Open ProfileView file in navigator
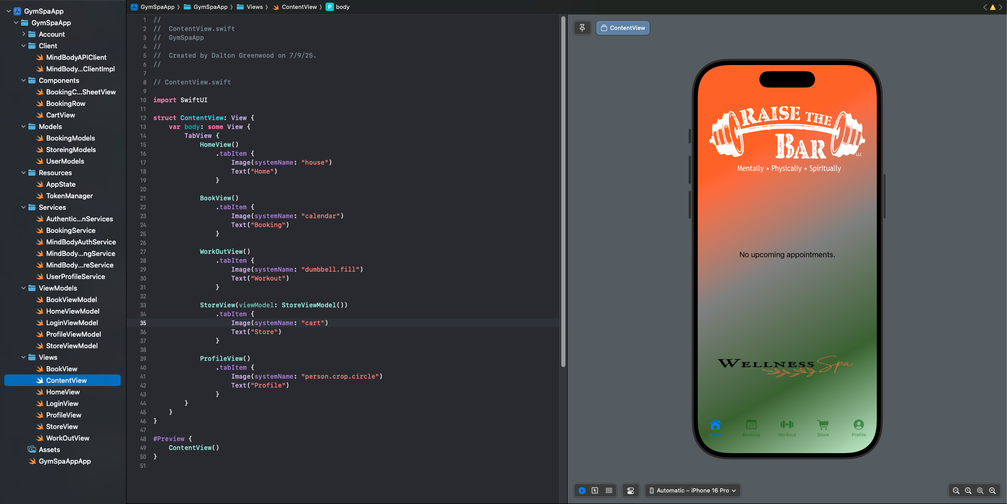 click(x=64, y=415)
